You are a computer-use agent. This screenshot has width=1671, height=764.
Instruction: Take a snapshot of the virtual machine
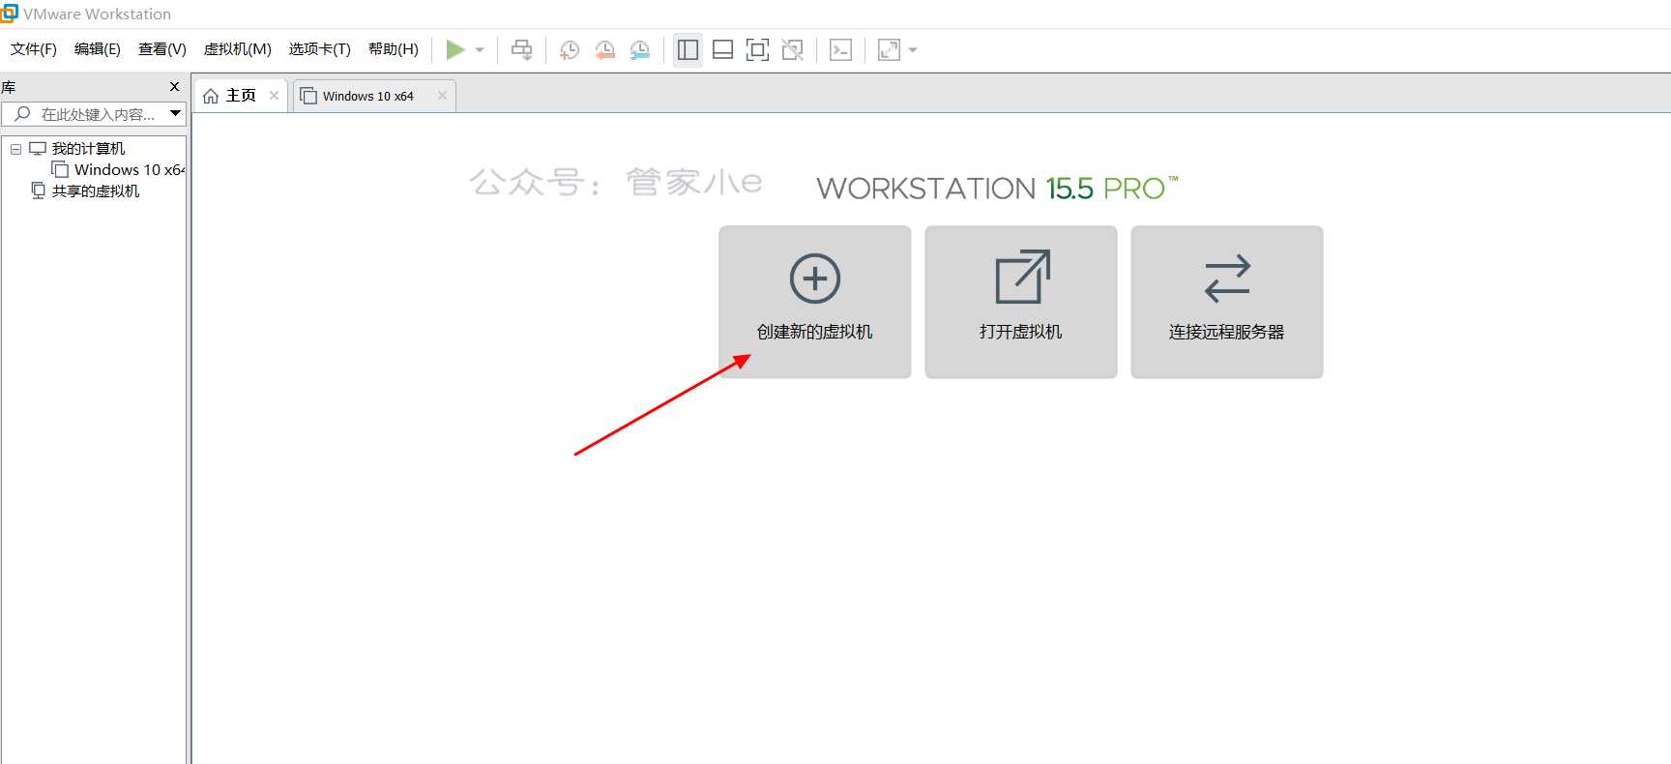point(570,49)
